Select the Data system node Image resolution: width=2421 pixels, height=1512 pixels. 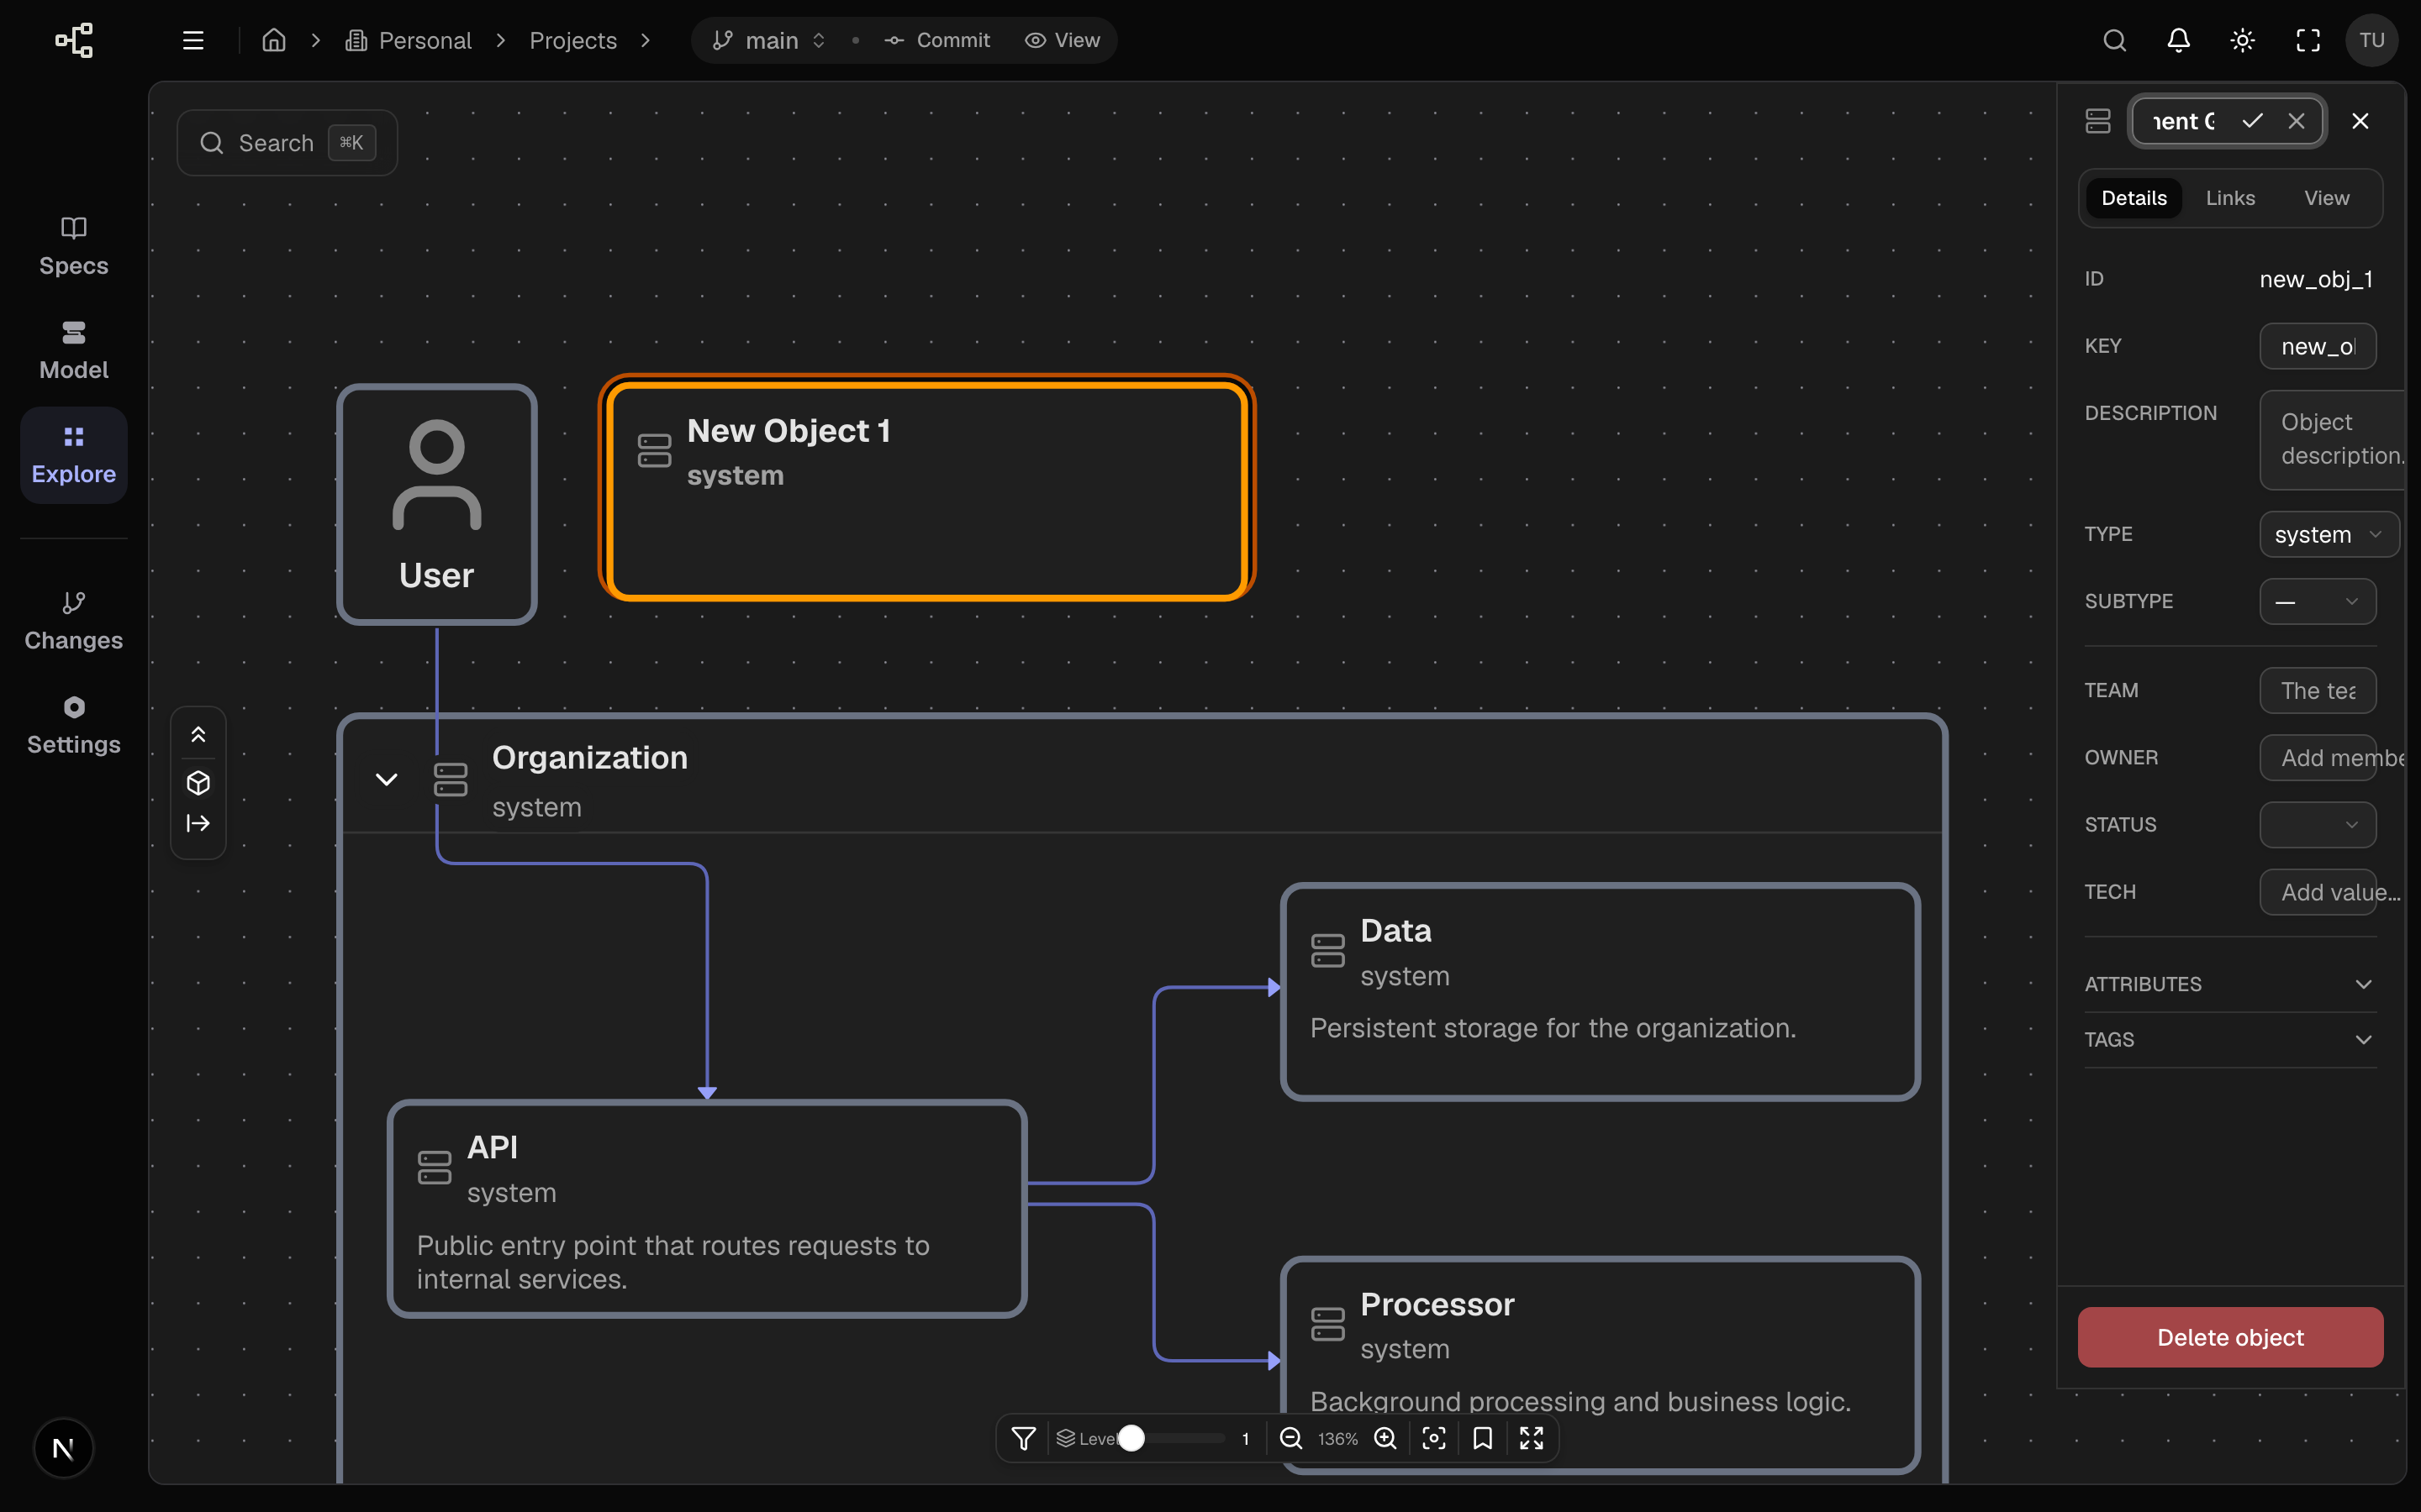click(x=1600, y=992)
